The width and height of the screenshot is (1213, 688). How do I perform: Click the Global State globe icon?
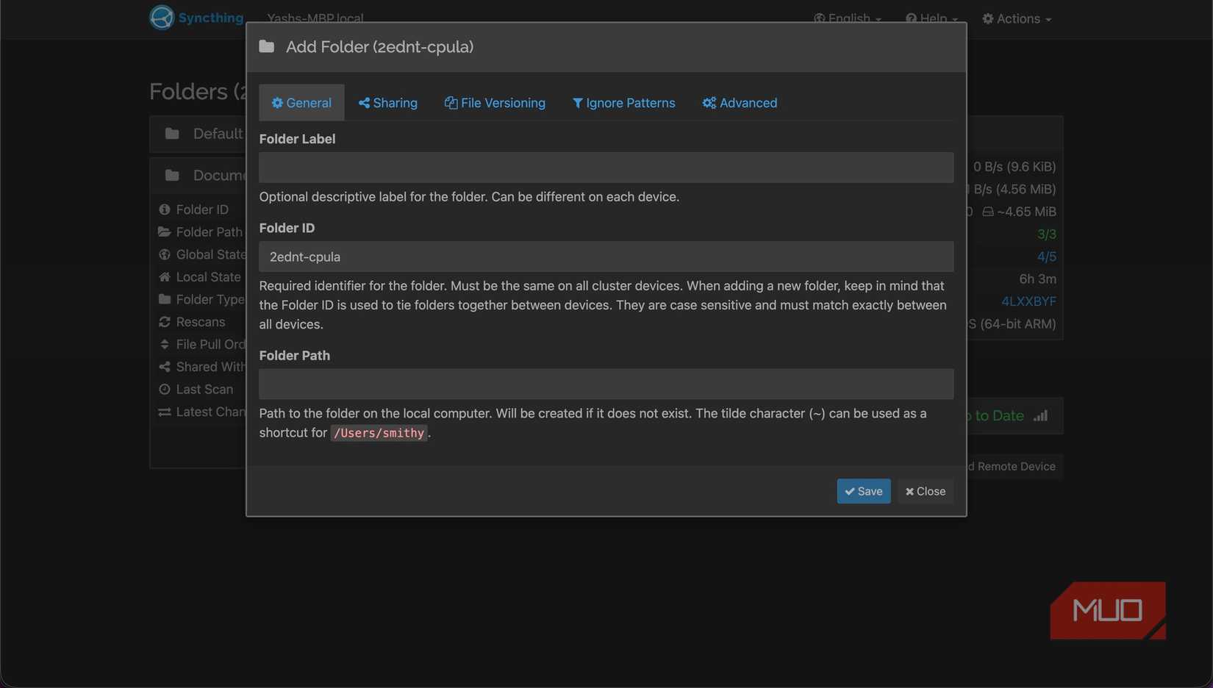pos(165,254)
